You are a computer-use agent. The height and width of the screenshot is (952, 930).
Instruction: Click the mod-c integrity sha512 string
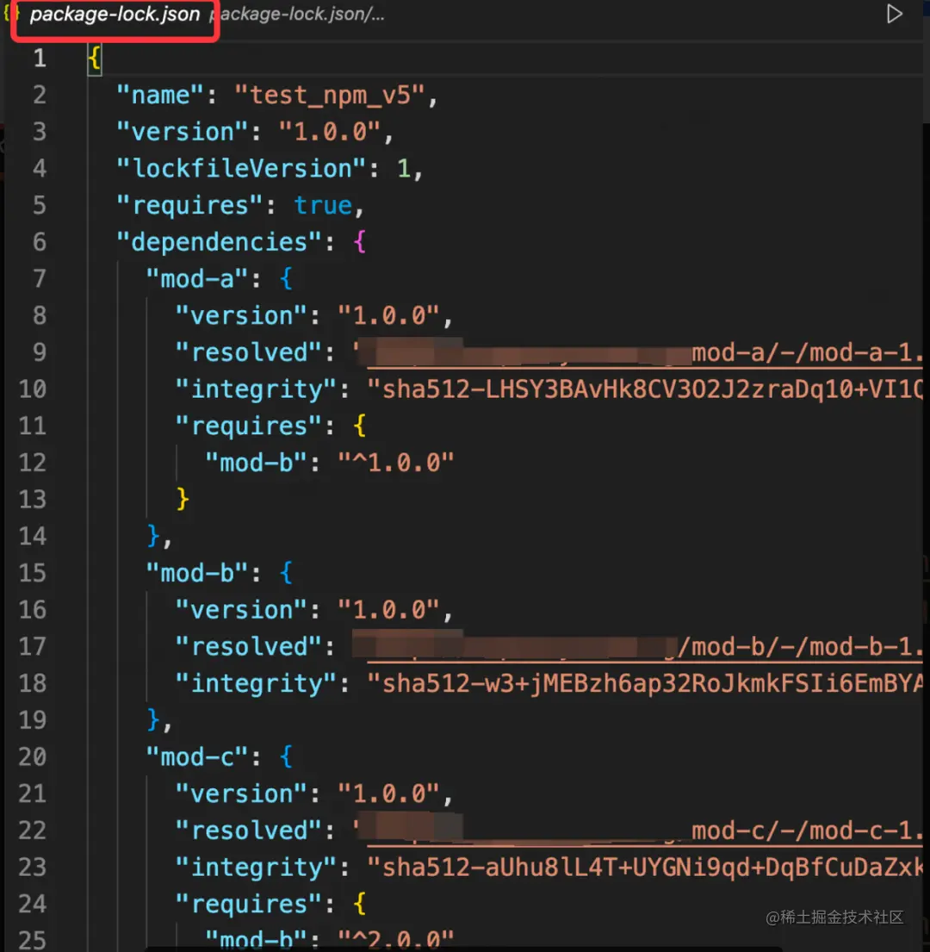[x=646, y=868]
